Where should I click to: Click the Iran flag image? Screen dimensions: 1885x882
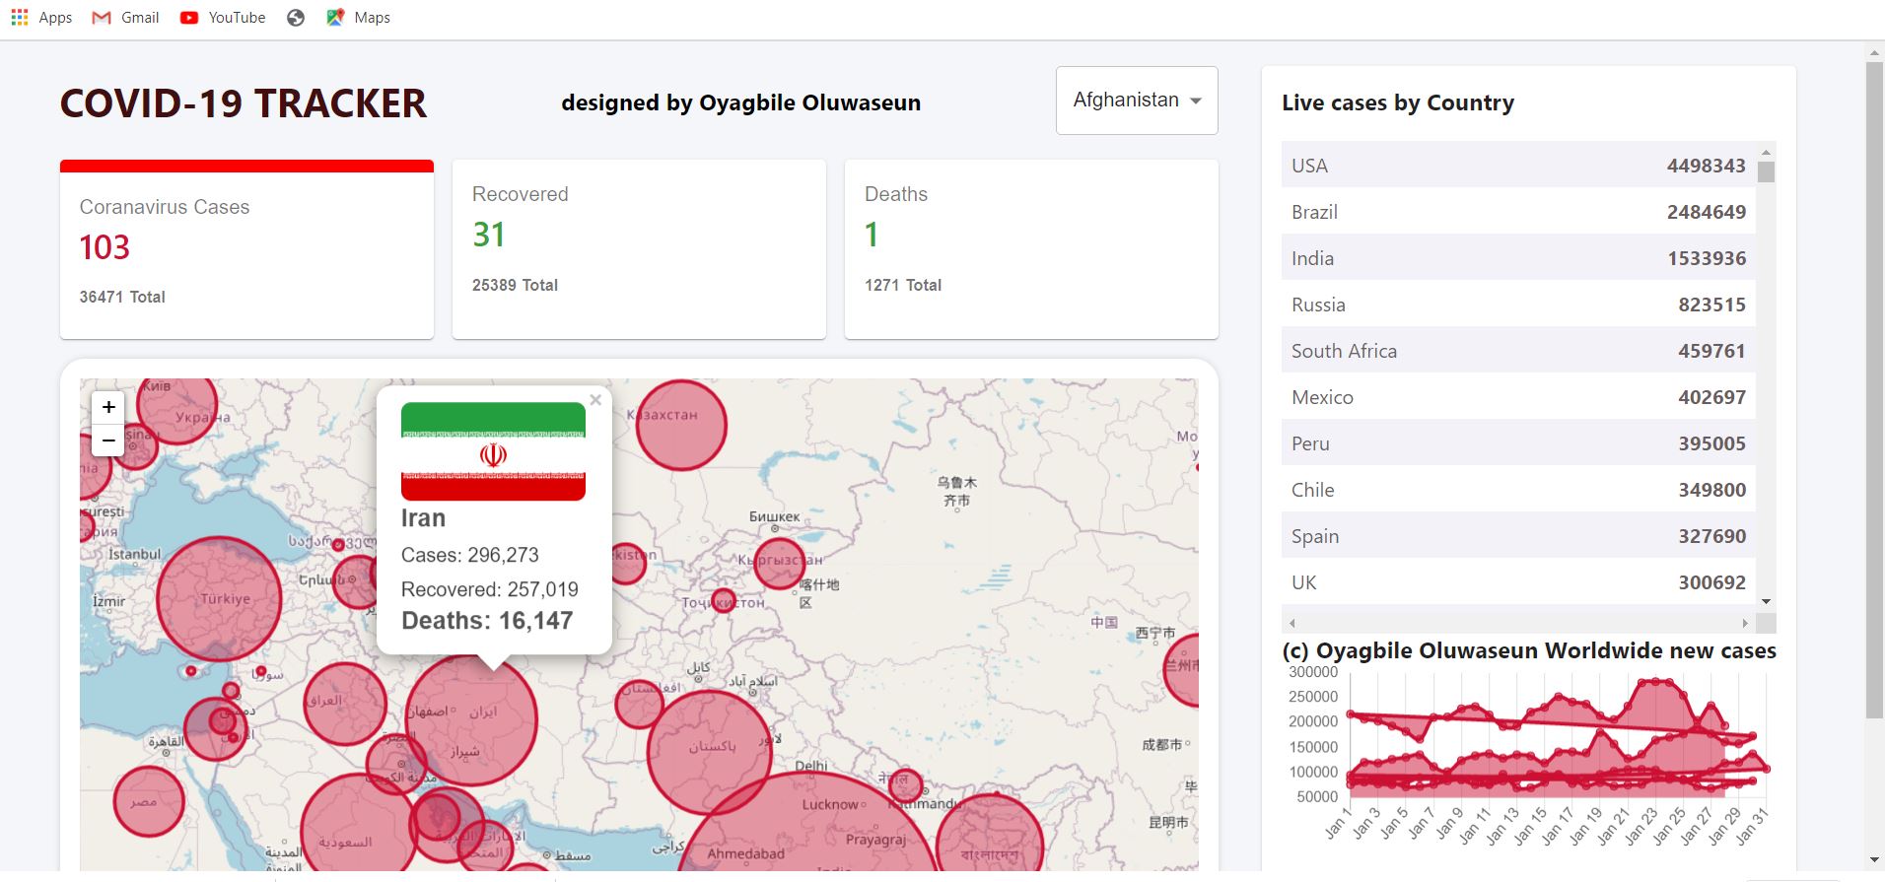[x=493, y=451]
